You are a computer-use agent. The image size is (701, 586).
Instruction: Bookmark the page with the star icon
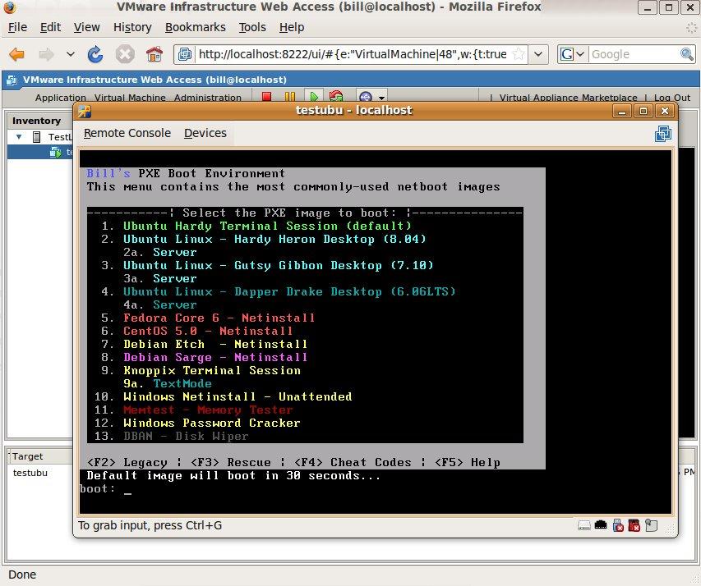click(519, 55)
